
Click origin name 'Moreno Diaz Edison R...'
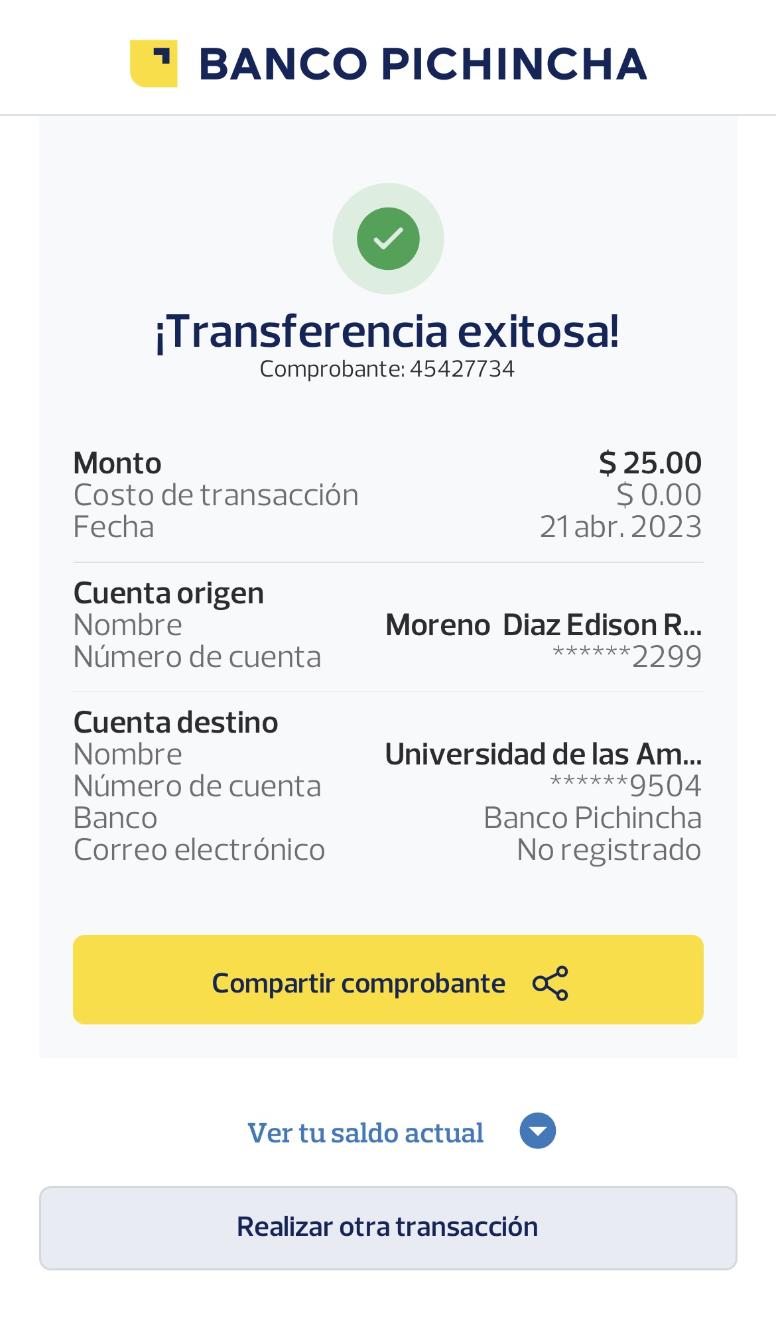point(543,625)
